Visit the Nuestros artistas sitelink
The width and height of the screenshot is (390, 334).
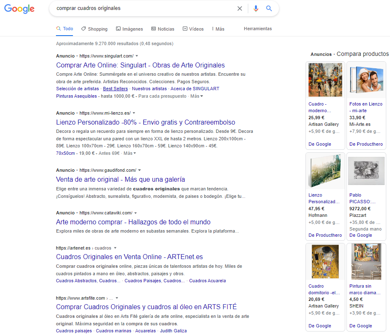pos(149,89)
